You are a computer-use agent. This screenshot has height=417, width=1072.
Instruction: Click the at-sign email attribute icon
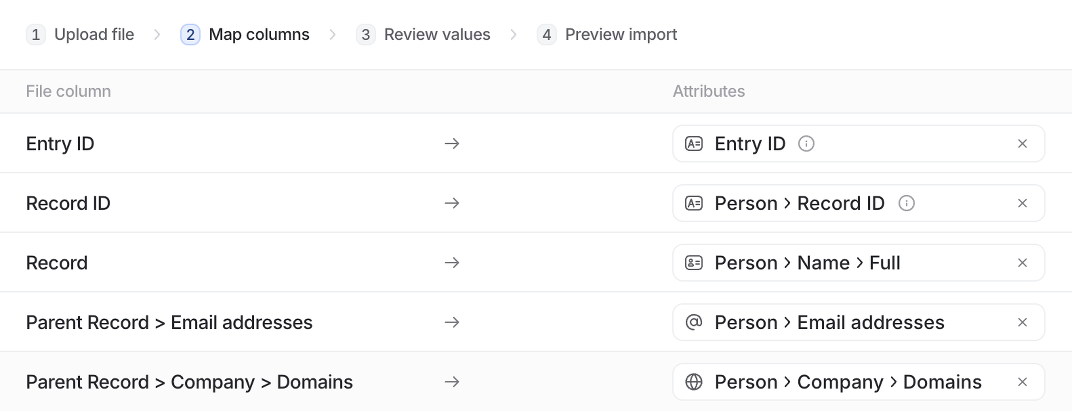coord(694,322)
